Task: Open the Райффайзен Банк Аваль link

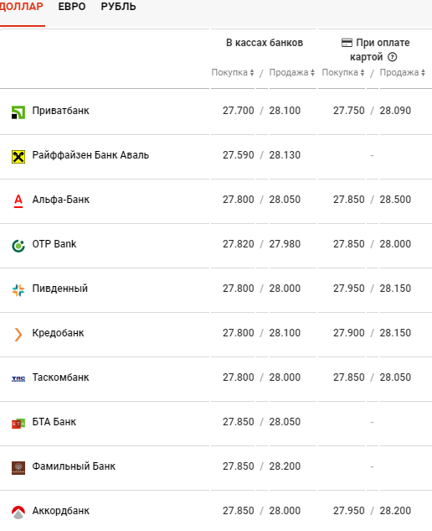Action: pyautogui.click(x=90, y=155)
